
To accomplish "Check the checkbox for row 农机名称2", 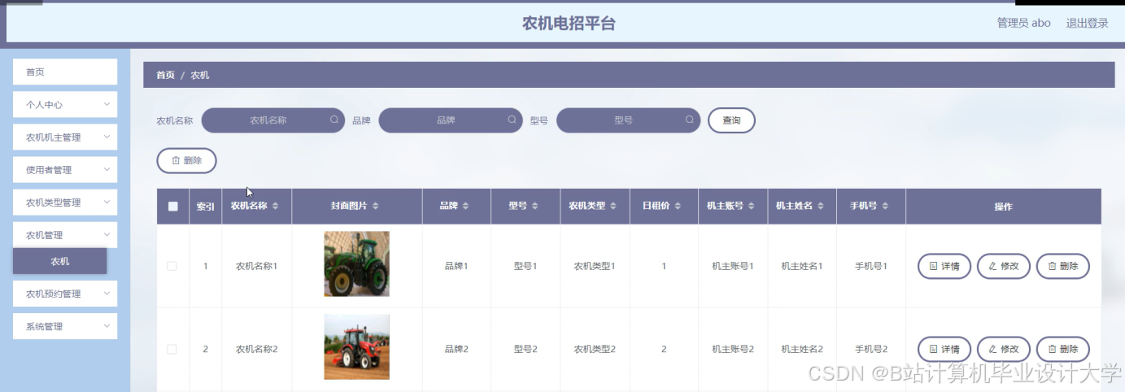I will [172, 349].
